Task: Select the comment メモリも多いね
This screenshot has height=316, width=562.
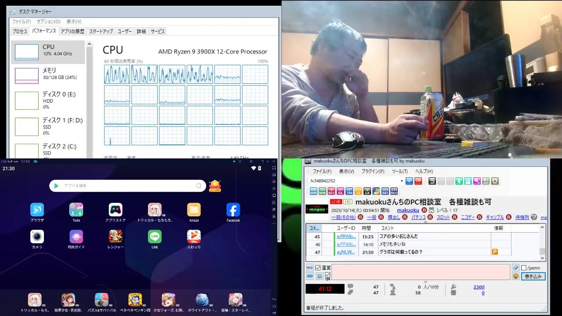Action: click(x=392, y=244)
